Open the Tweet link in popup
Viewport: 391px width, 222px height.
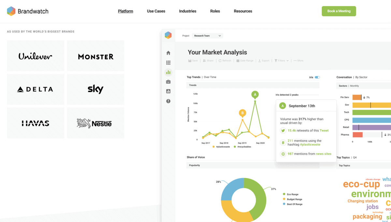click(324, 131)
